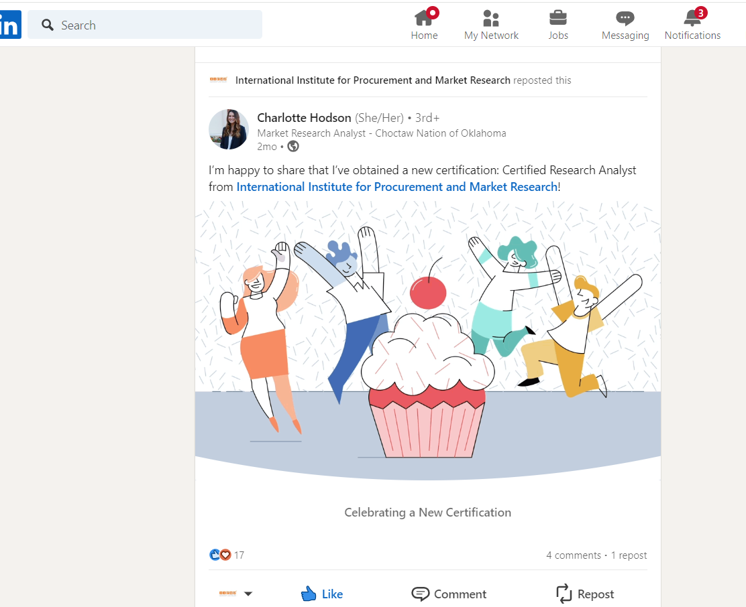Click the LinkedIn logo
This screenshot has width=746, height=607.
pyautogui.click(x=11, y=25)
